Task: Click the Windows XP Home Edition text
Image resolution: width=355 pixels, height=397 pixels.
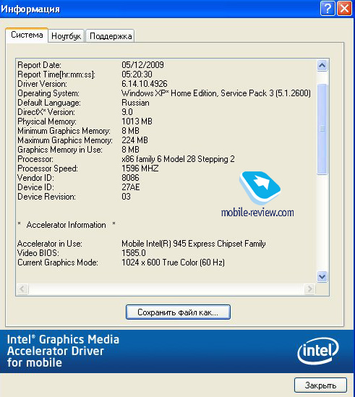Action: (x=216, y=93)
